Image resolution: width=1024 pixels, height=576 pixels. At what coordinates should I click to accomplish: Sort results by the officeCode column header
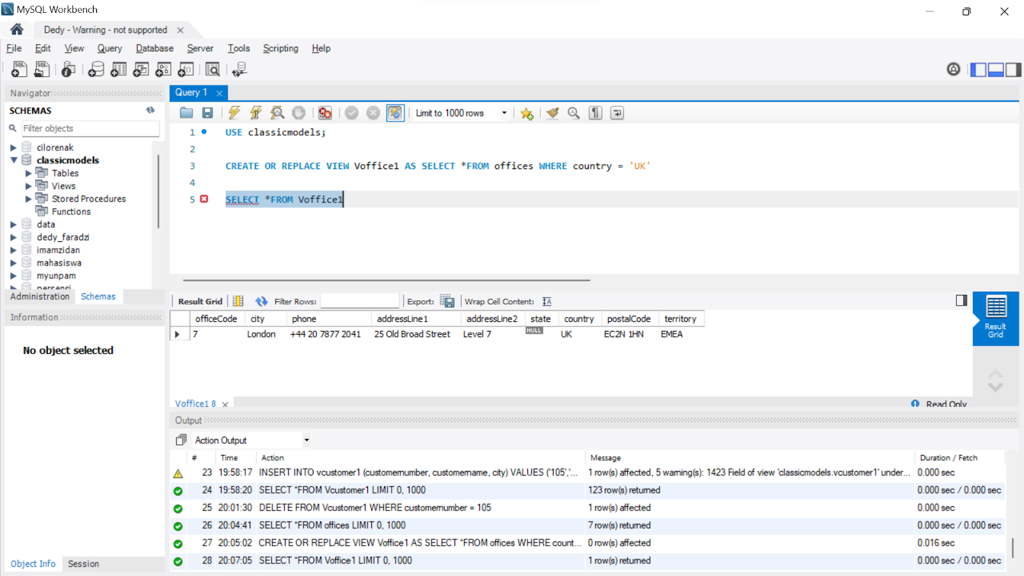[x=216, y=319]
